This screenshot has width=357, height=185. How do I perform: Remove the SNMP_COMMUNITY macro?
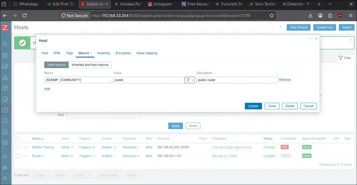pos(285,80)
